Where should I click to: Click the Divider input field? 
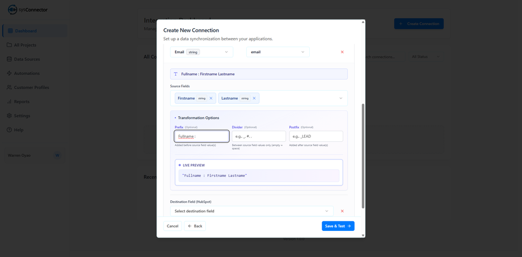259,136
